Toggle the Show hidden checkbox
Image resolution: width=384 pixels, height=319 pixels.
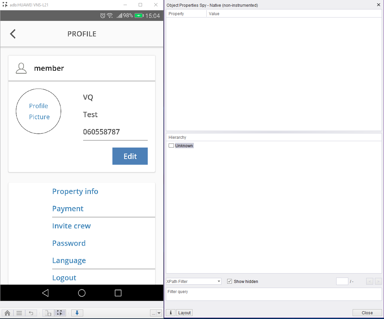pyautogui.click(x=230, y=281)
